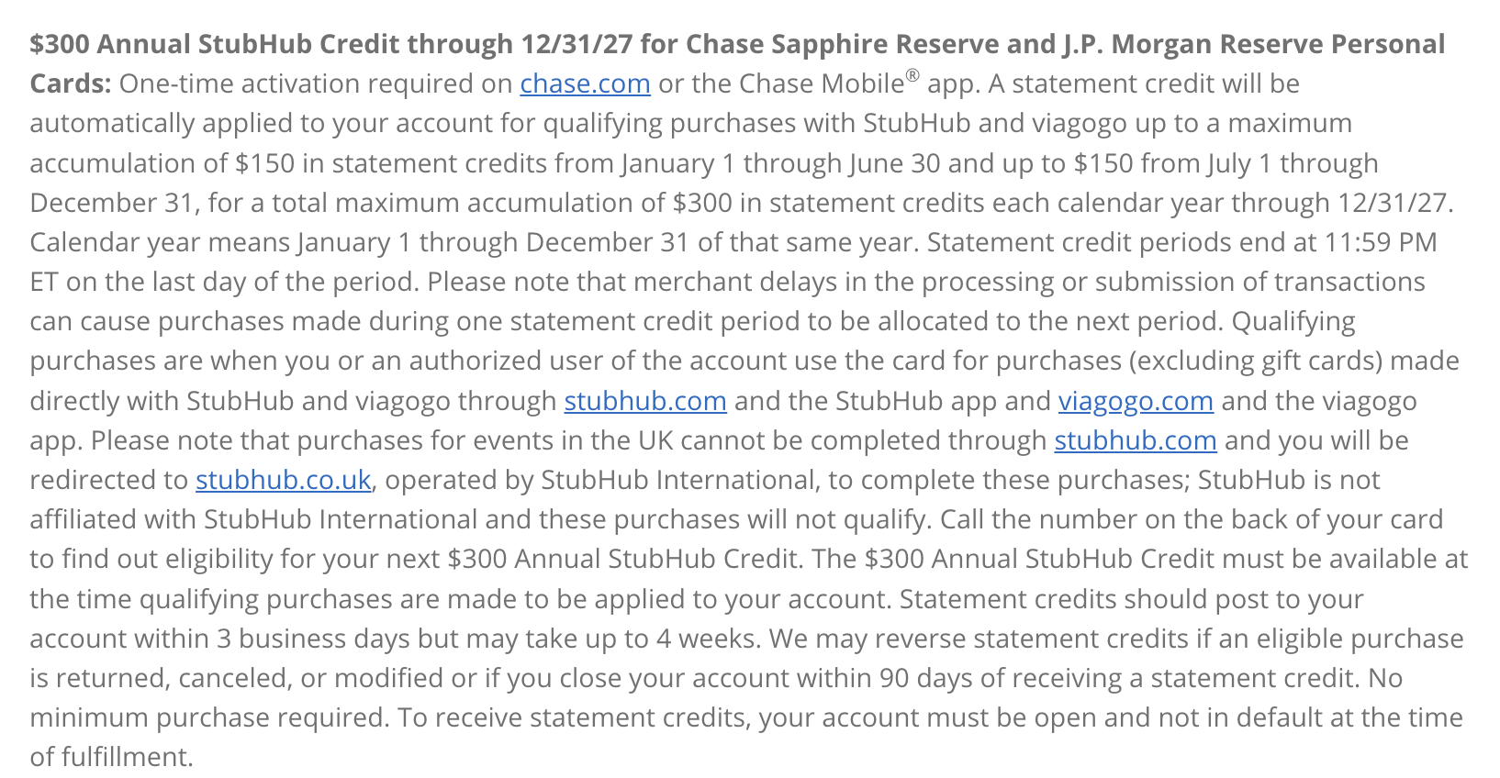
Task: Click the phrase 'Calendar year means'
Action: pyautogui.click(x=161, y=242)
